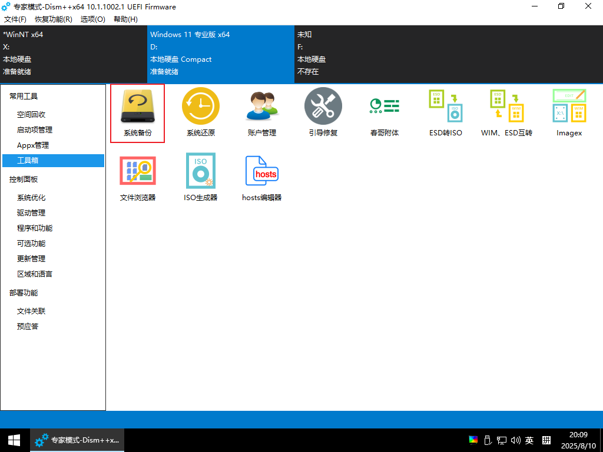Click the 常用工具 section header
The height and width of the screenshot is (452, 603).
pos(24,97)
